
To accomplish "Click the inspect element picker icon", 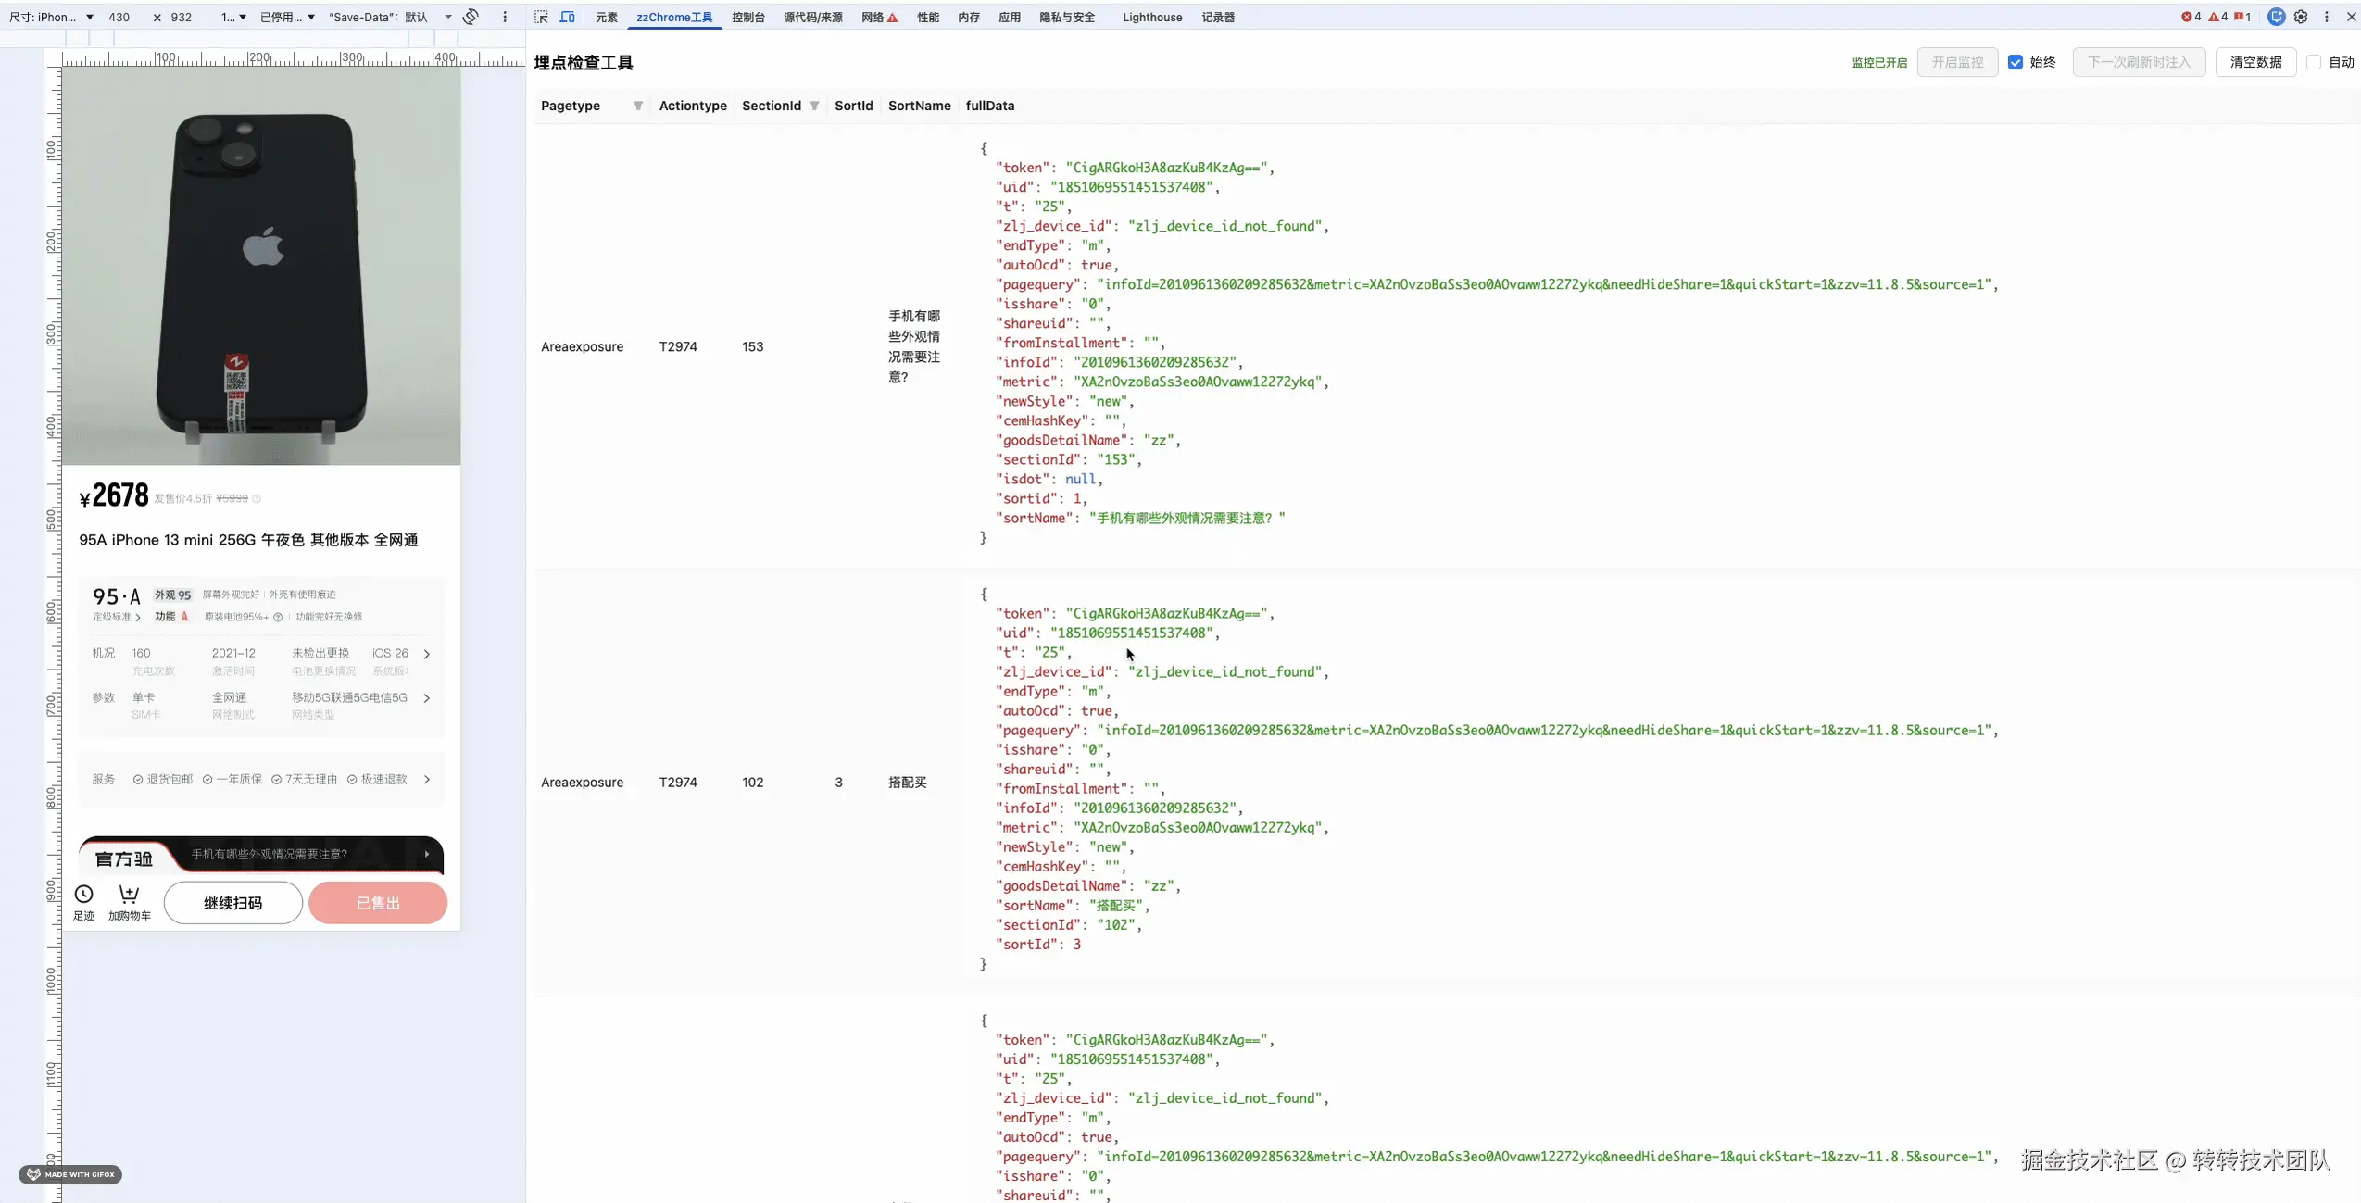I will [x=542, y=17].
